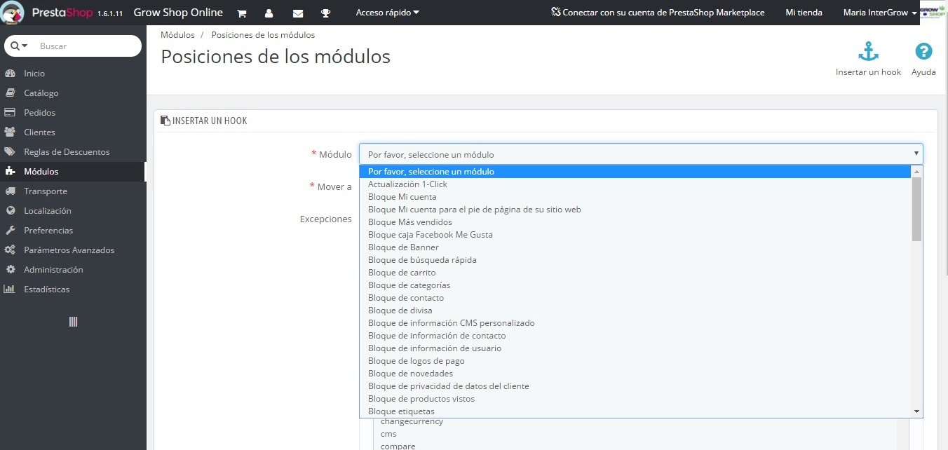Screen dimensions: 948x450
Task: Select 'Bloque de divisa' option
Action: pos(635,311)
